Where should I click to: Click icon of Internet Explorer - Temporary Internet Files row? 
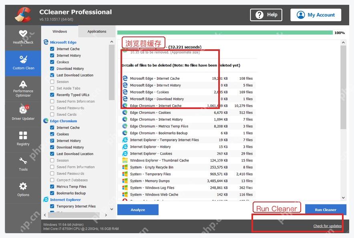click(x=125, y=140)
